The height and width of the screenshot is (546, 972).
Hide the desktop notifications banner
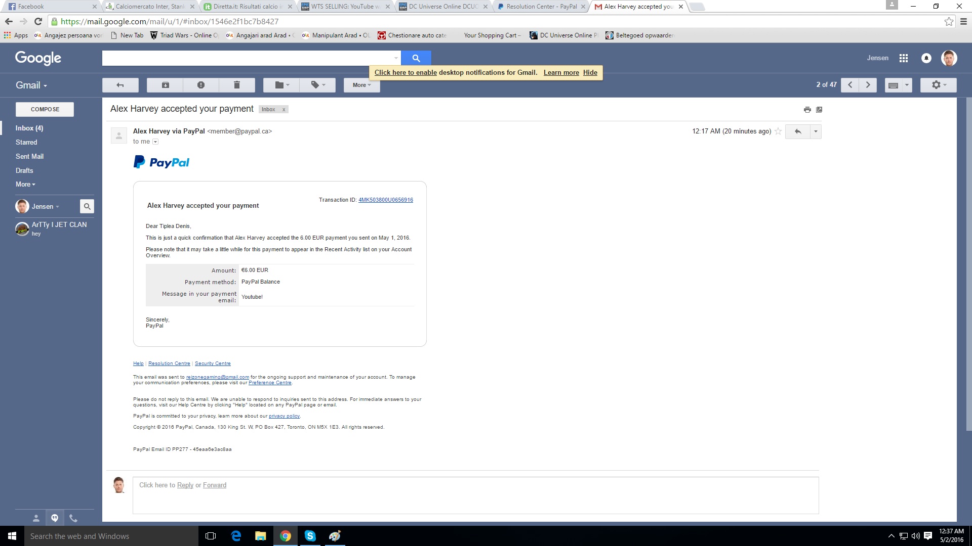[x=590, y=73]
